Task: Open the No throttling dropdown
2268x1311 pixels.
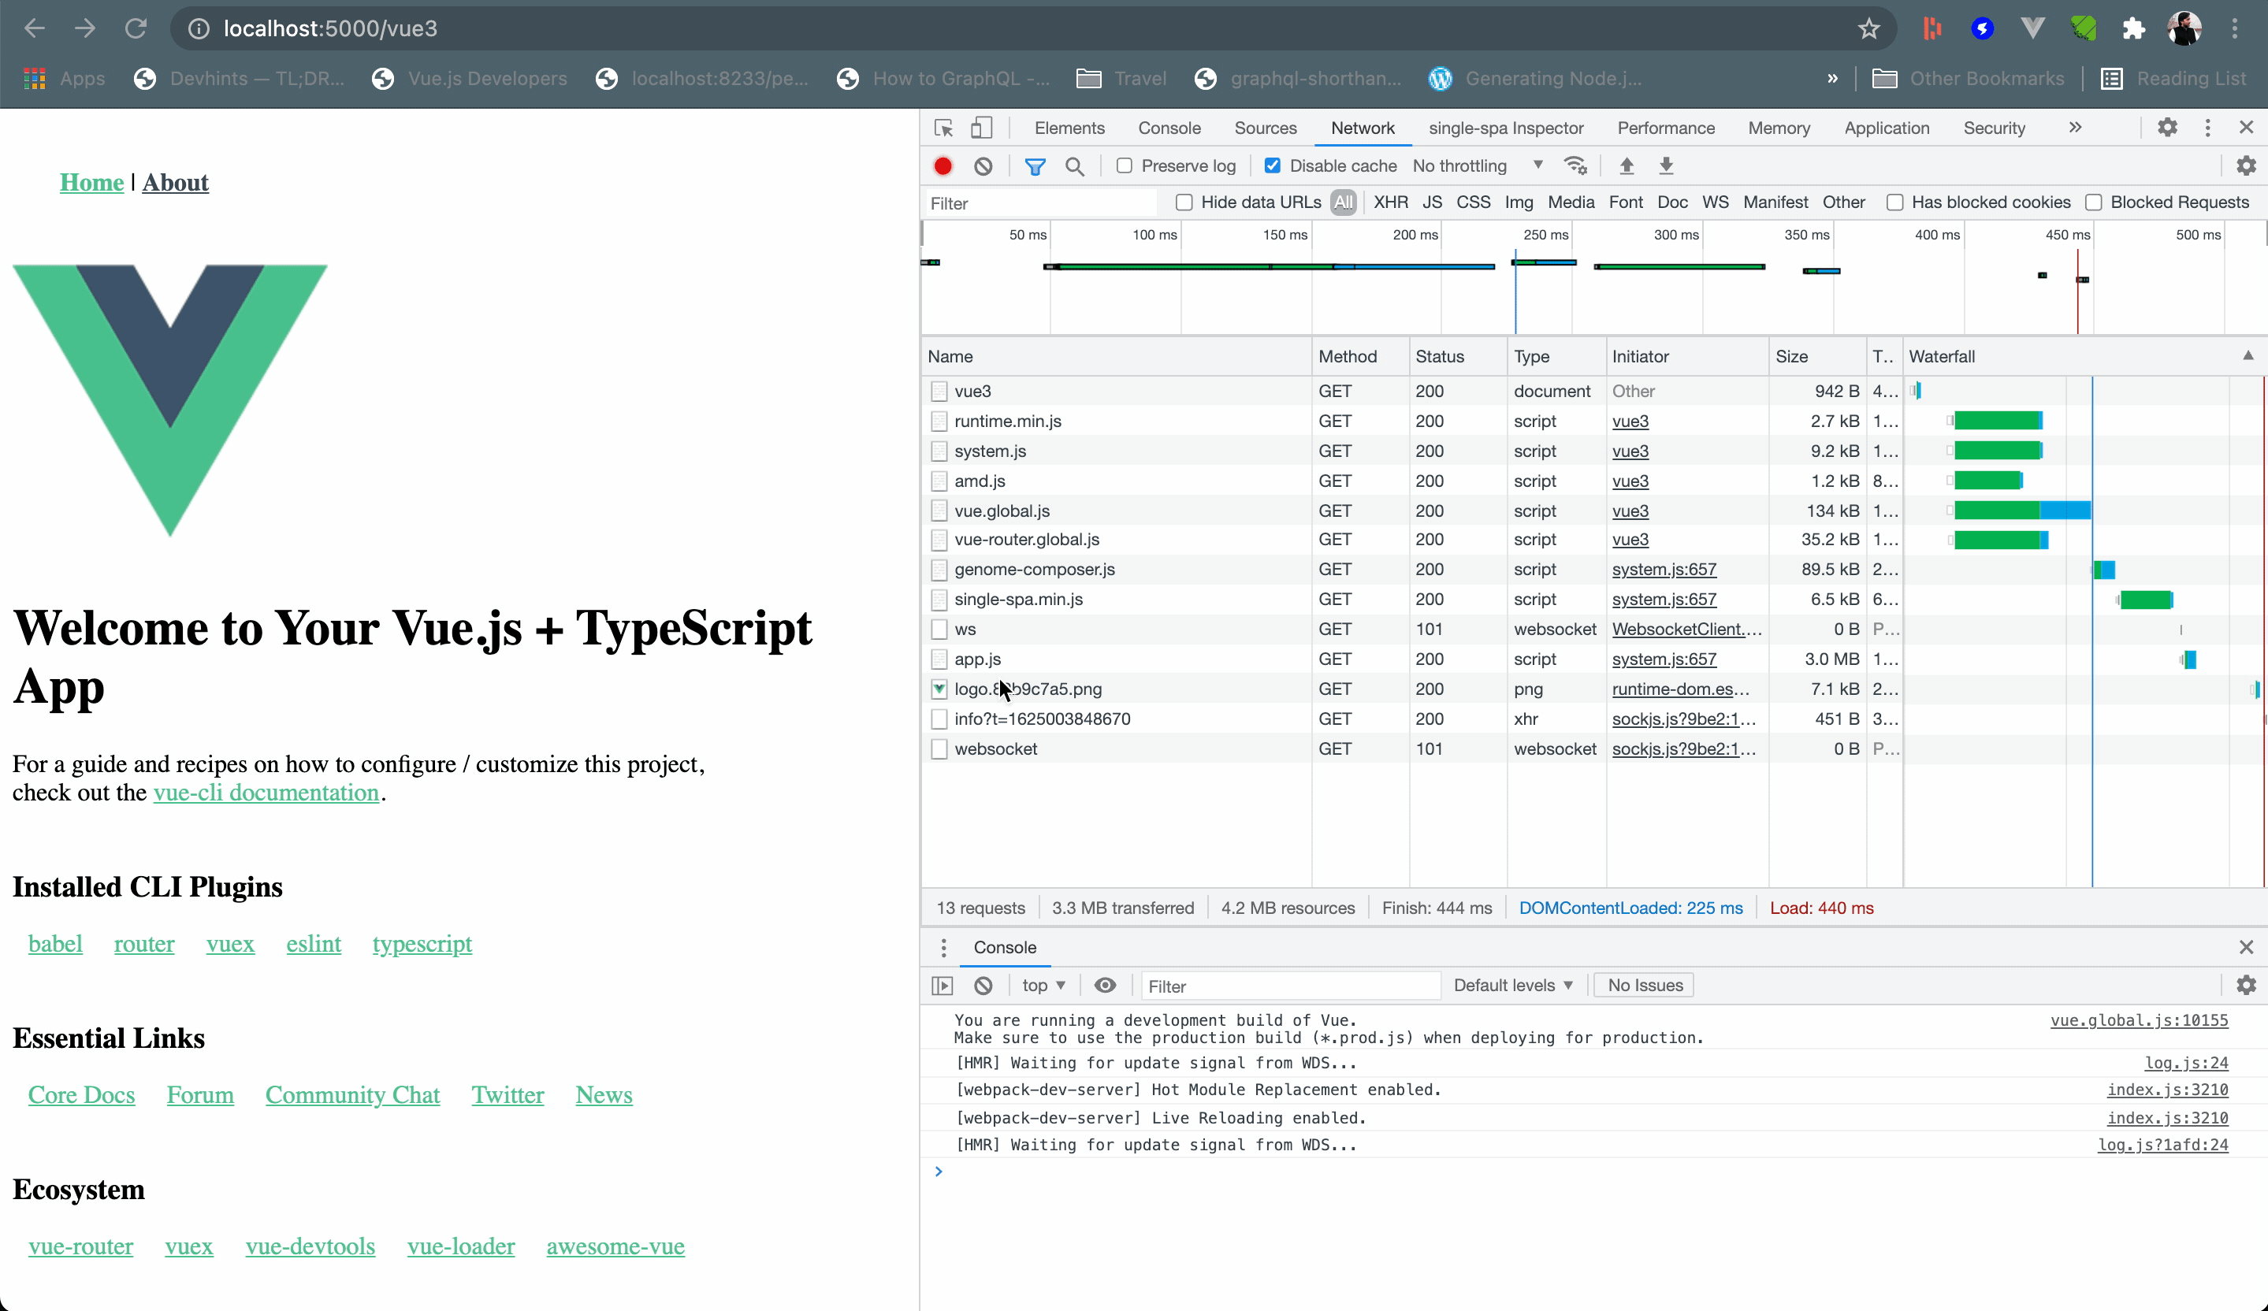Action: click(1477, 165)
